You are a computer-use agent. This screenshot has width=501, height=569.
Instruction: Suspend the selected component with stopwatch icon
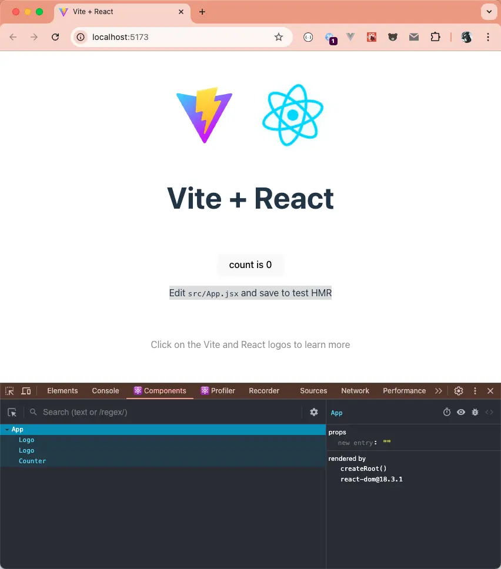click(447, 412)
